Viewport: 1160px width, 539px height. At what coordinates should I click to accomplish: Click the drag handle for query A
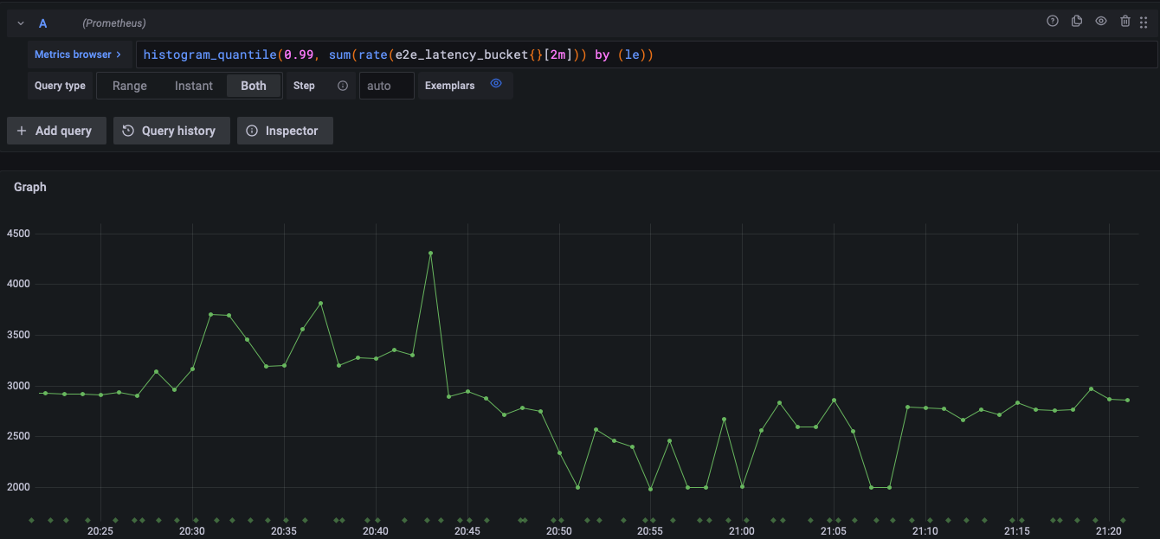[1144, 22]
